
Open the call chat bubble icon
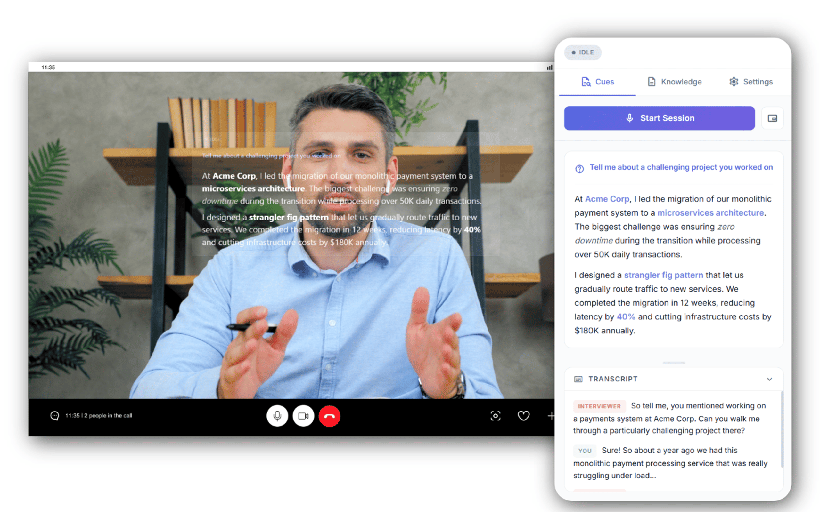pos(54,415)
